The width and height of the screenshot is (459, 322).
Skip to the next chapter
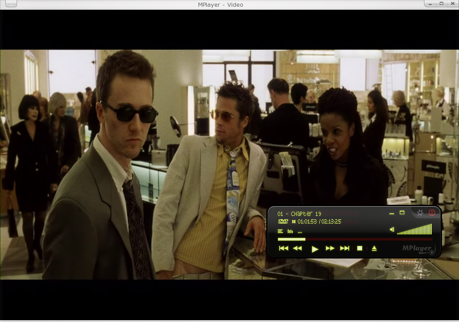[345, 248]
